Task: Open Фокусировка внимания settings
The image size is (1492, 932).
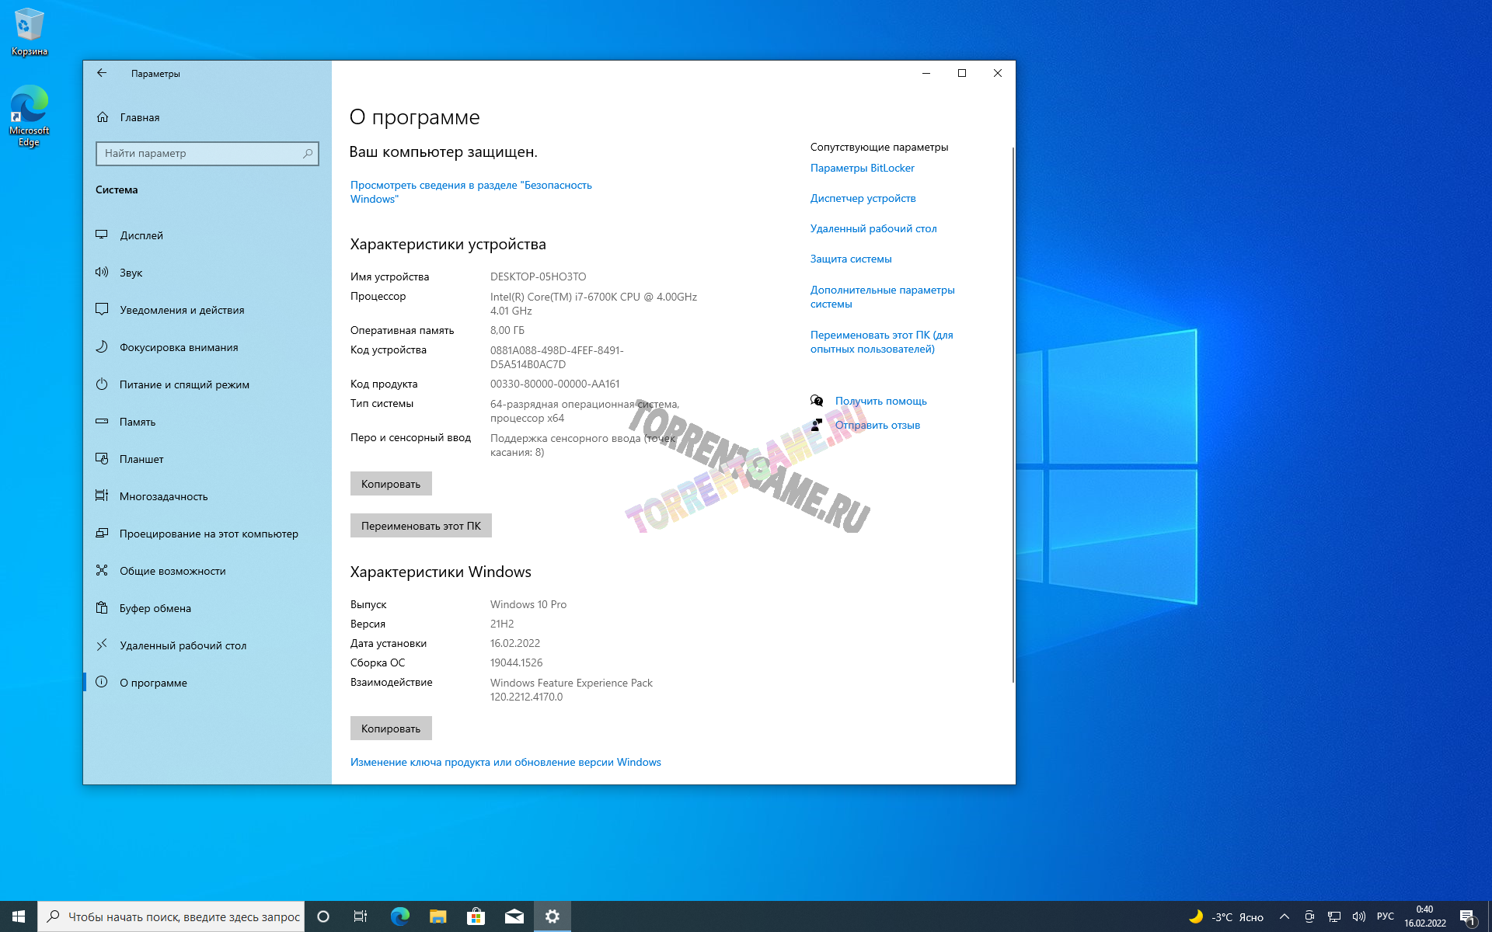Action: (x=178, y=347)
